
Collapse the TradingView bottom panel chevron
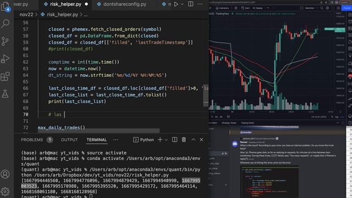pos(338,123)
